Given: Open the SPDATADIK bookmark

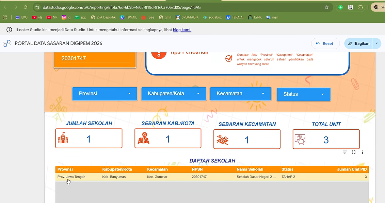Looking at the screenshot, I should [187, 17].
